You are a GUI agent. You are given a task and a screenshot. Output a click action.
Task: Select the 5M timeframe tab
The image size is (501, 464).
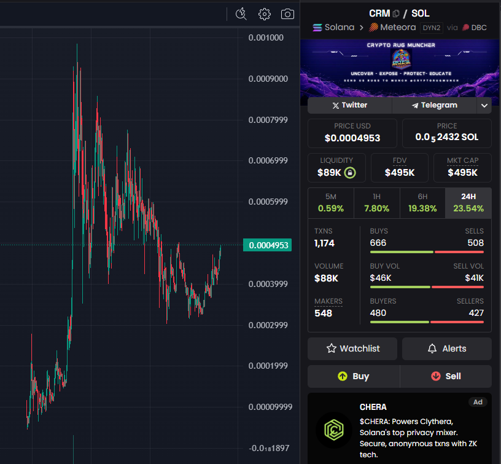(331, 203)
